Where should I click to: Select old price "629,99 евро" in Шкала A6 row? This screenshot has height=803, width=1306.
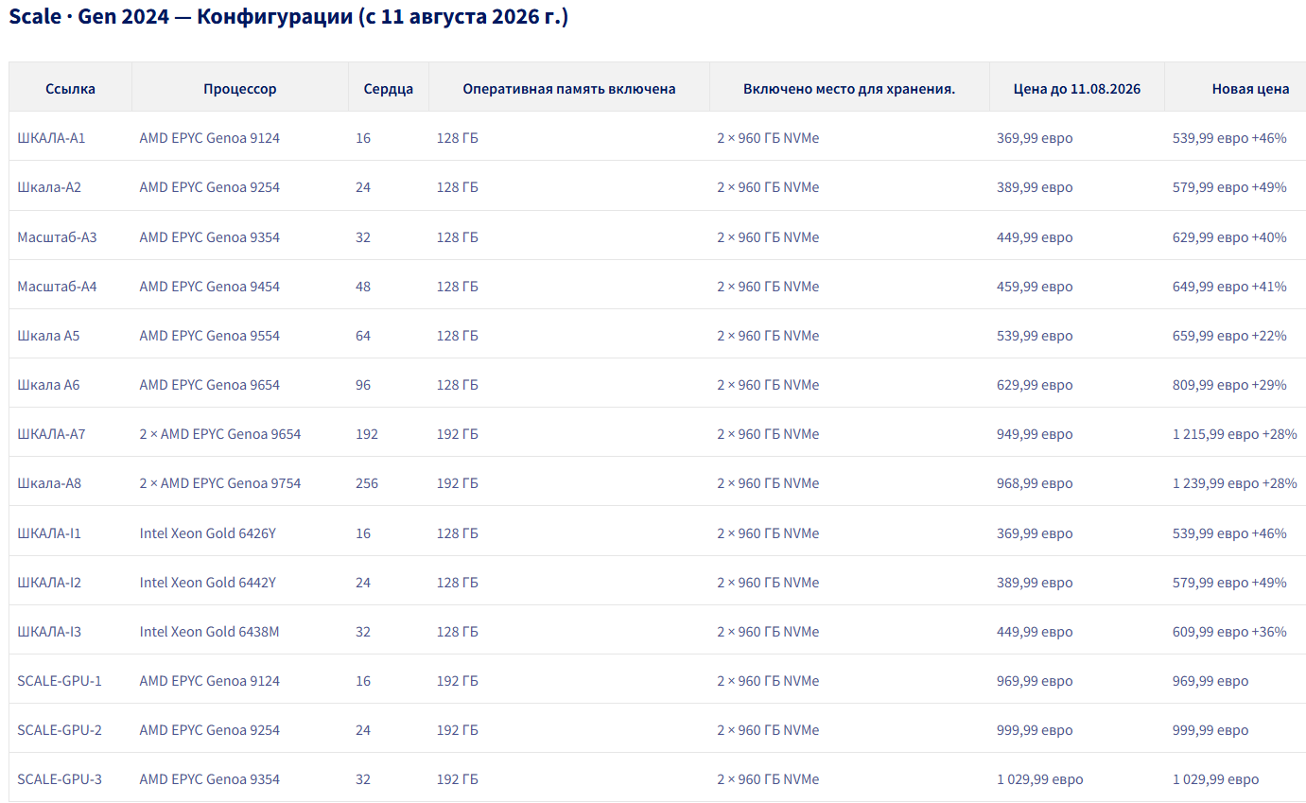1035,385
